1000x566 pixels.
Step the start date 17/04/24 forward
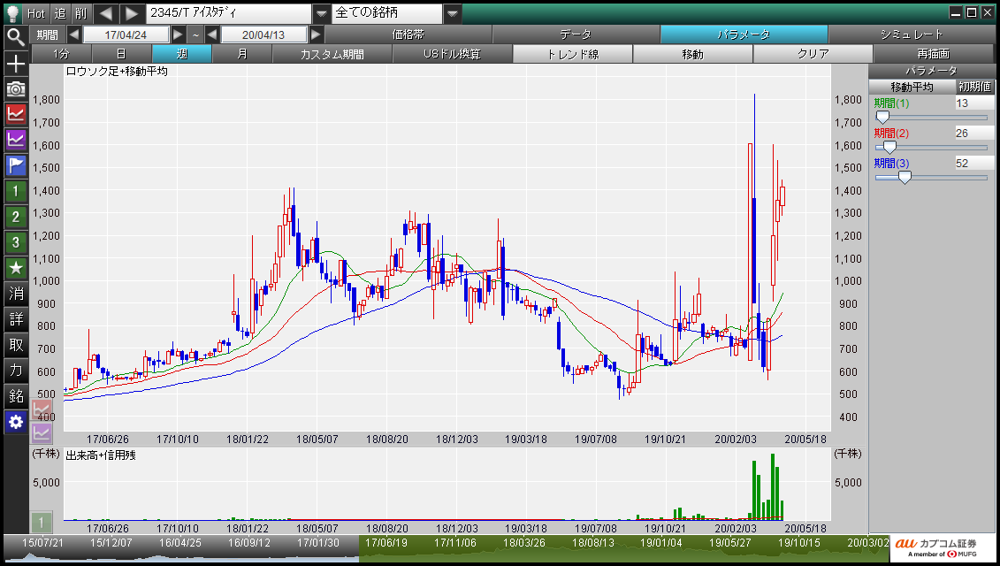(x=179, y=34)
